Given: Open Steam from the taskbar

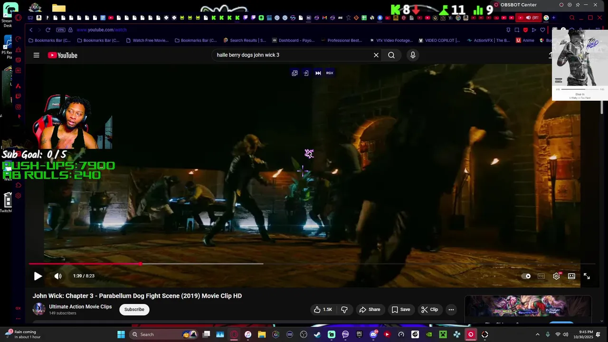Looking at the screenshot, I should pos(317,334).
